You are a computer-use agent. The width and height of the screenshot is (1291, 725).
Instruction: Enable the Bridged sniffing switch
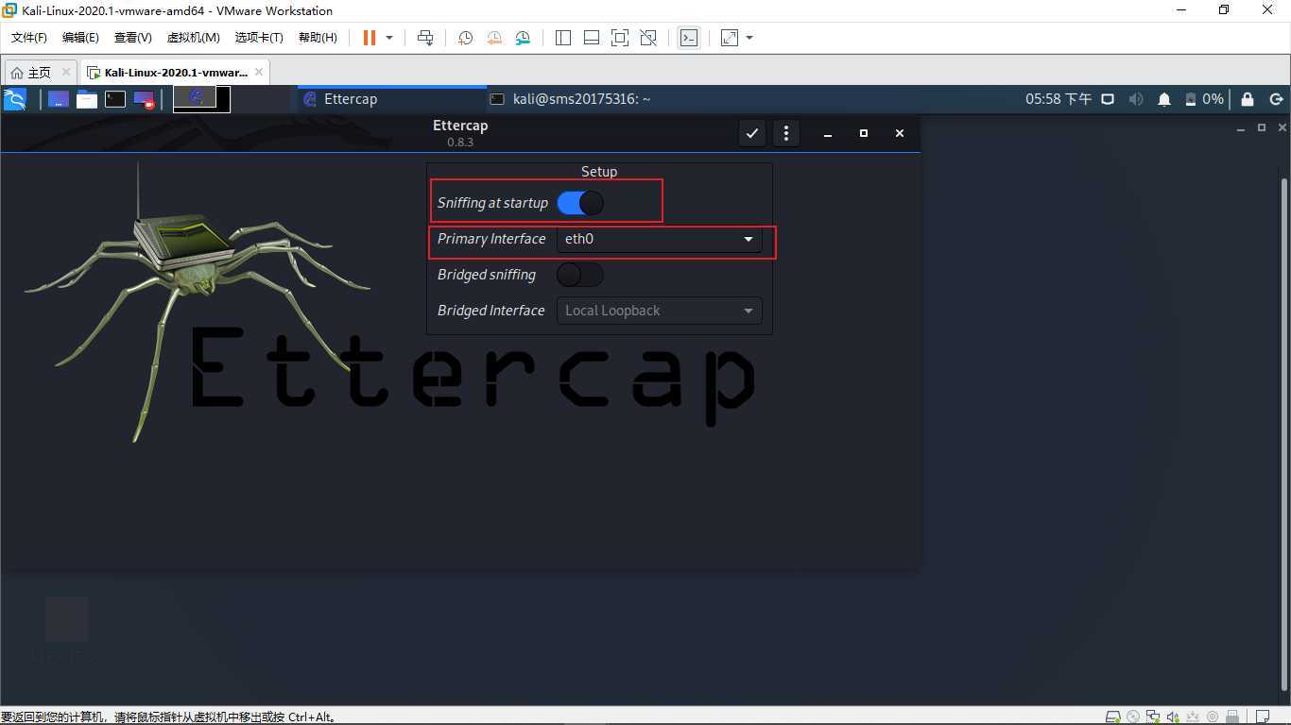coord(580,275)
